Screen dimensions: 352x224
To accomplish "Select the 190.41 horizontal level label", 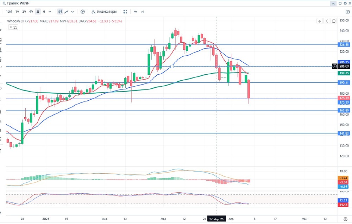I will pyautogui.click(x=344, y=83).
